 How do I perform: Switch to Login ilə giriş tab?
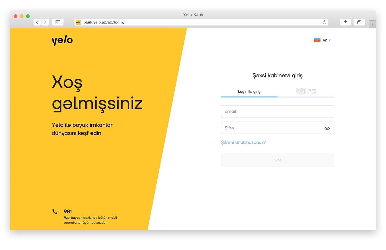(x=249, y=91)
